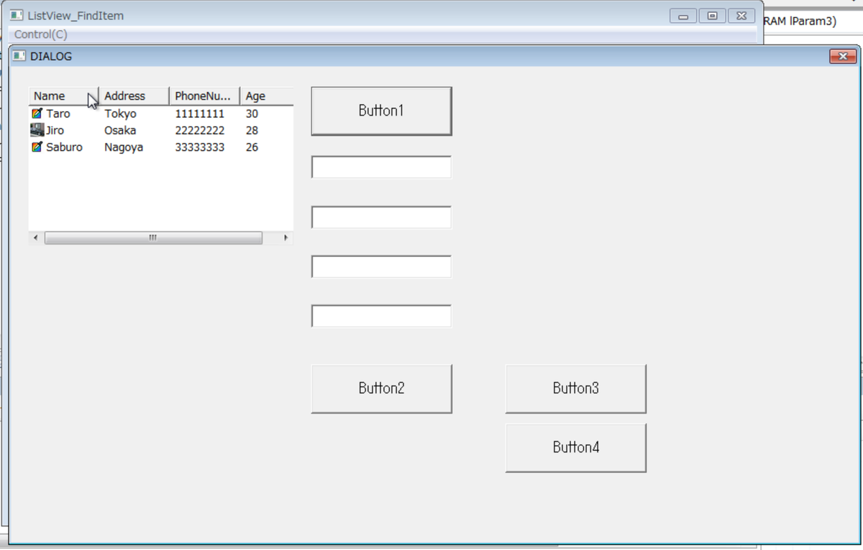Screen dimensions: 863x550
Task: Maximize the ListView_FindItem window
Action: pos(712,16)
